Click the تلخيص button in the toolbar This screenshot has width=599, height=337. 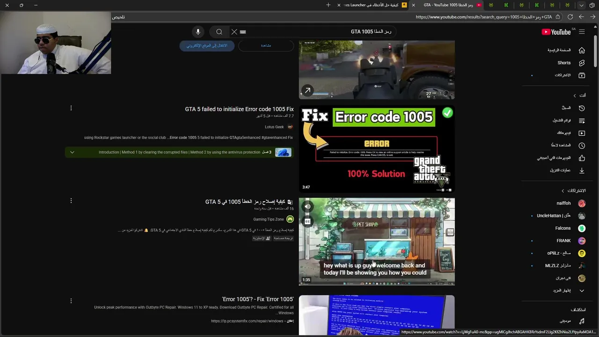click(118, 17)
